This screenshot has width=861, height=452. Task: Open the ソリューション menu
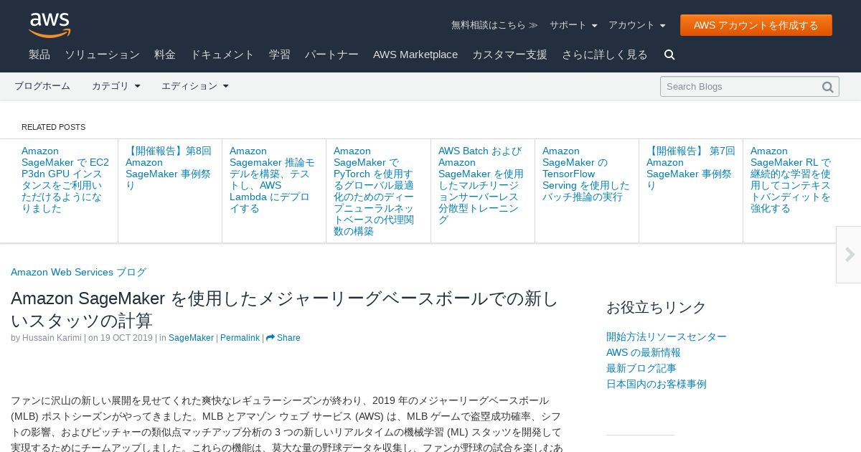coord(102,55)
